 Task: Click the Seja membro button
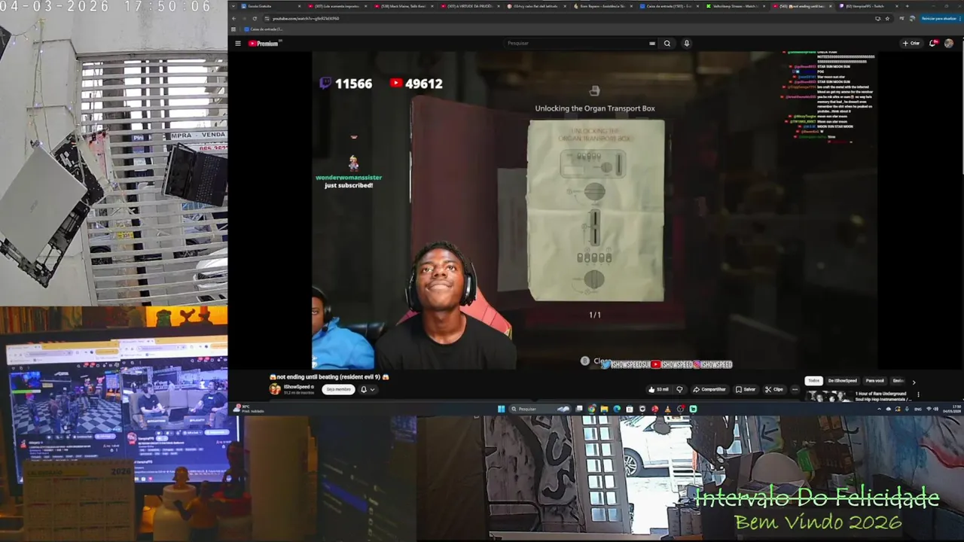coord(338,389)
